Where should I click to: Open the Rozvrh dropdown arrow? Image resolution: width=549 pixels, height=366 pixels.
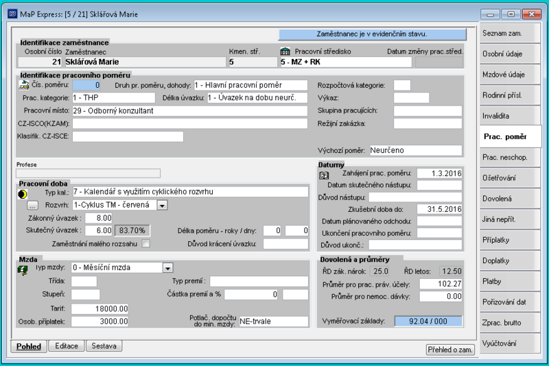pyautogui.click(x=162, y=205)
